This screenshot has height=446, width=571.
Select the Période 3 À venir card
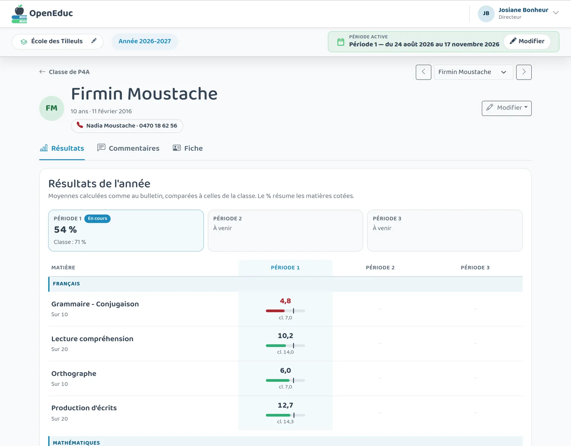[x=445, y=230]
